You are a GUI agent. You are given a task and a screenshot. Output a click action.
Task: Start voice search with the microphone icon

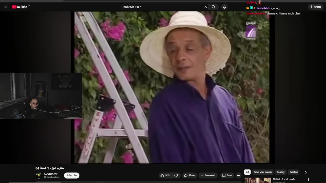224,7
